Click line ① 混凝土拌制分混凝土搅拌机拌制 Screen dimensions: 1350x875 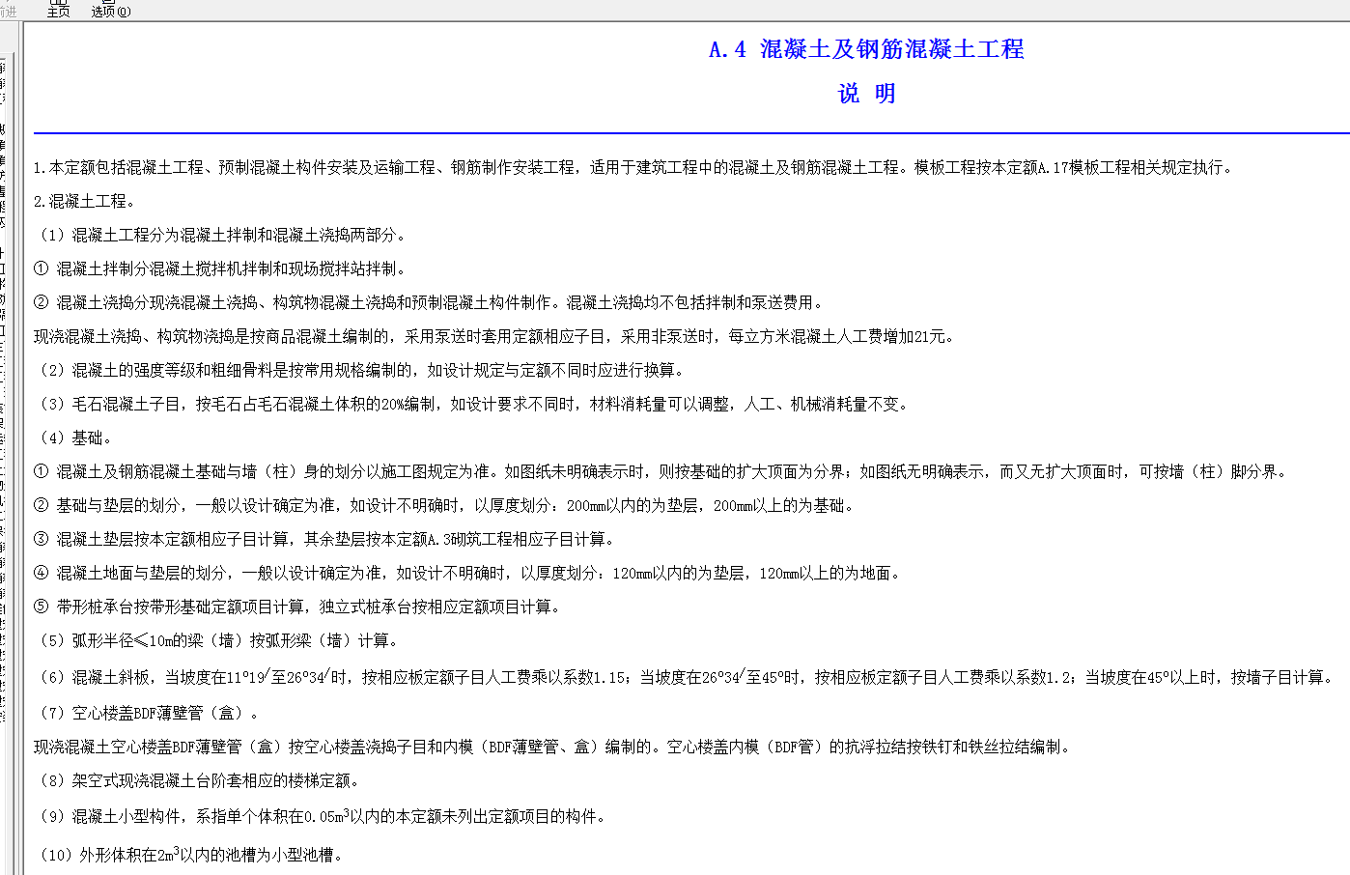[x=222, y=269]
